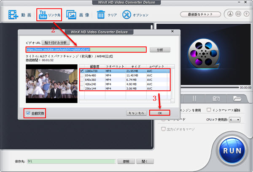Image resolution: width=253 pixels, height=172 pixels.
Task: Click the 参照 browse button
Action: pos(126,161)
